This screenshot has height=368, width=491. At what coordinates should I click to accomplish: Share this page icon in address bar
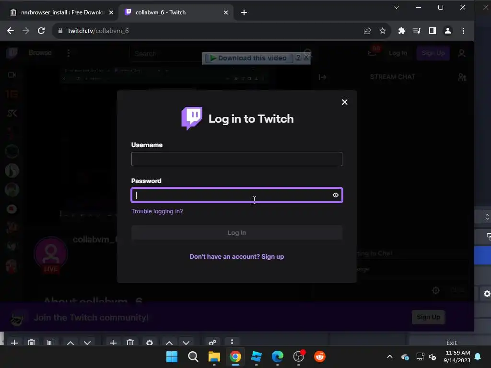(x=367, y=31)
